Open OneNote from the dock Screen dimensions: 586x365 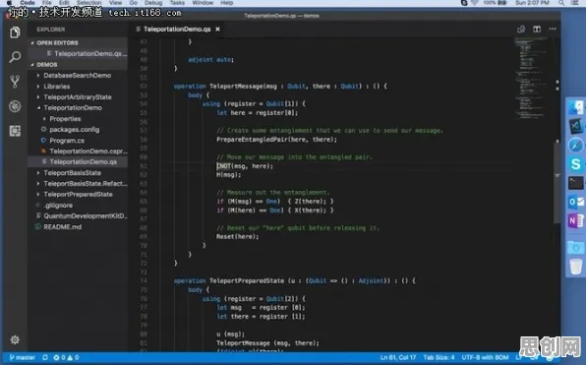[575, 220]
